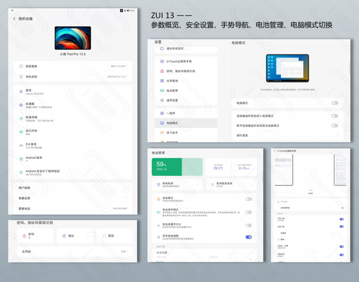Click the 处理器 processor icon
The width and height of the screenshot is (359, 282).
click(21, 105)
